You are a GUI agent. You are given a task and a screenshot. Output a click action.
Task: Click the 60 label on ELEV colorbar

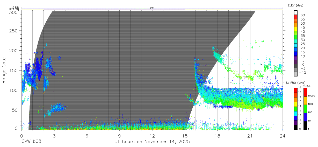[302, 15]
